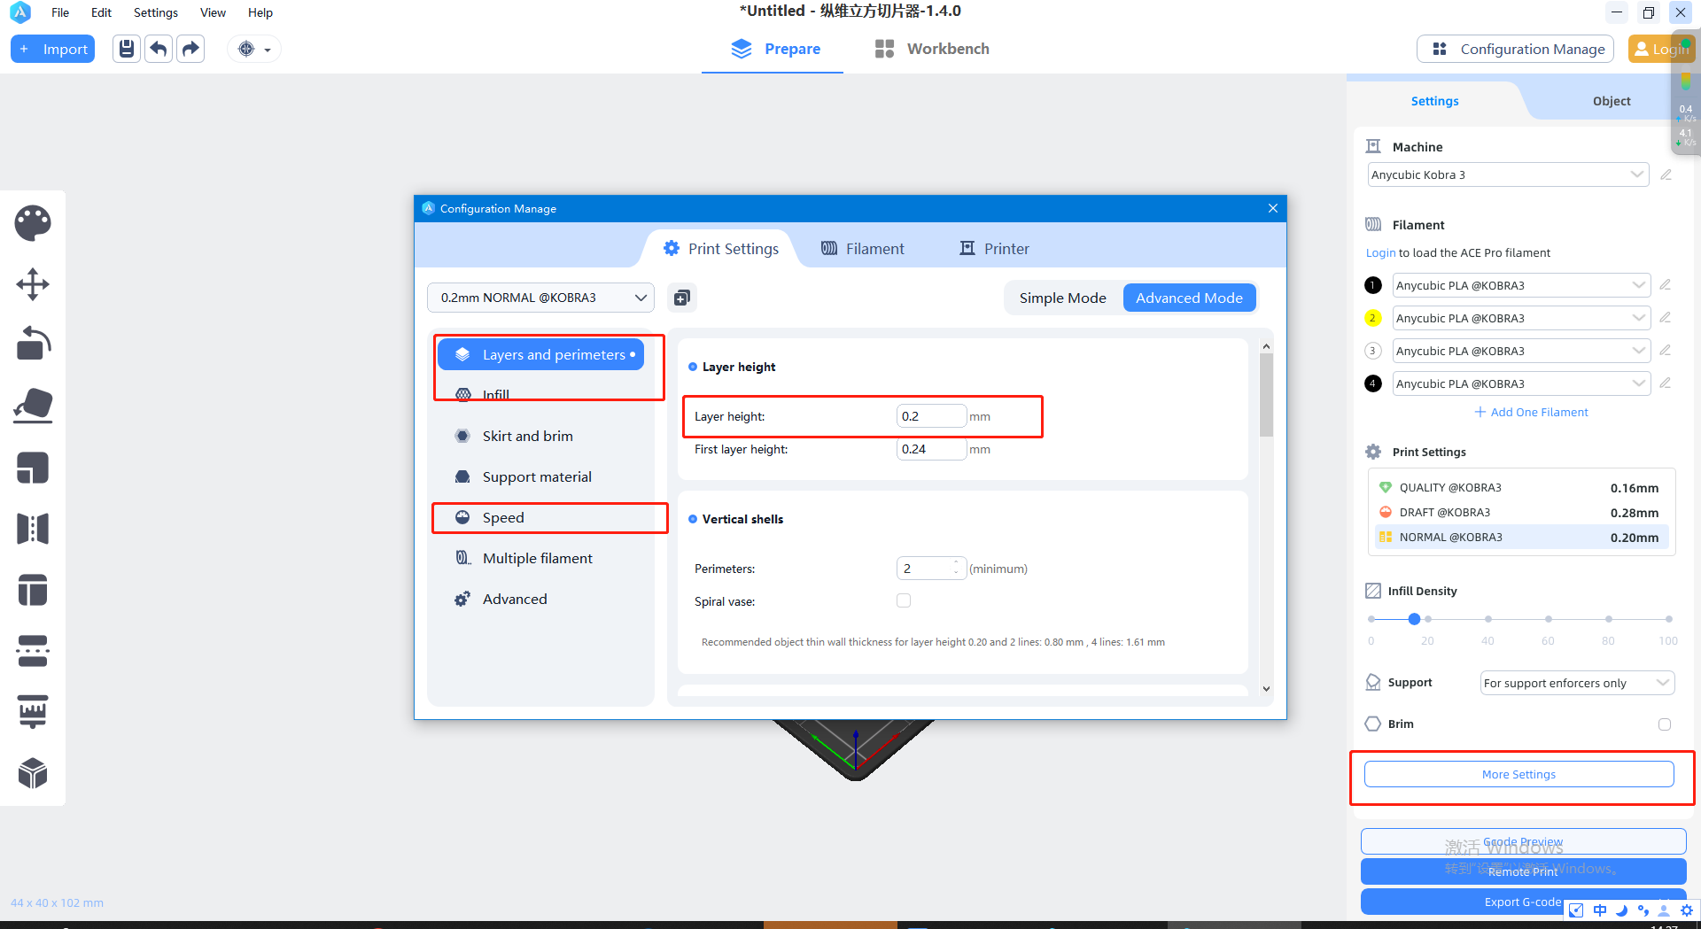
Task: Switch to the Filament tab in dialog
Action: [863, 249]
